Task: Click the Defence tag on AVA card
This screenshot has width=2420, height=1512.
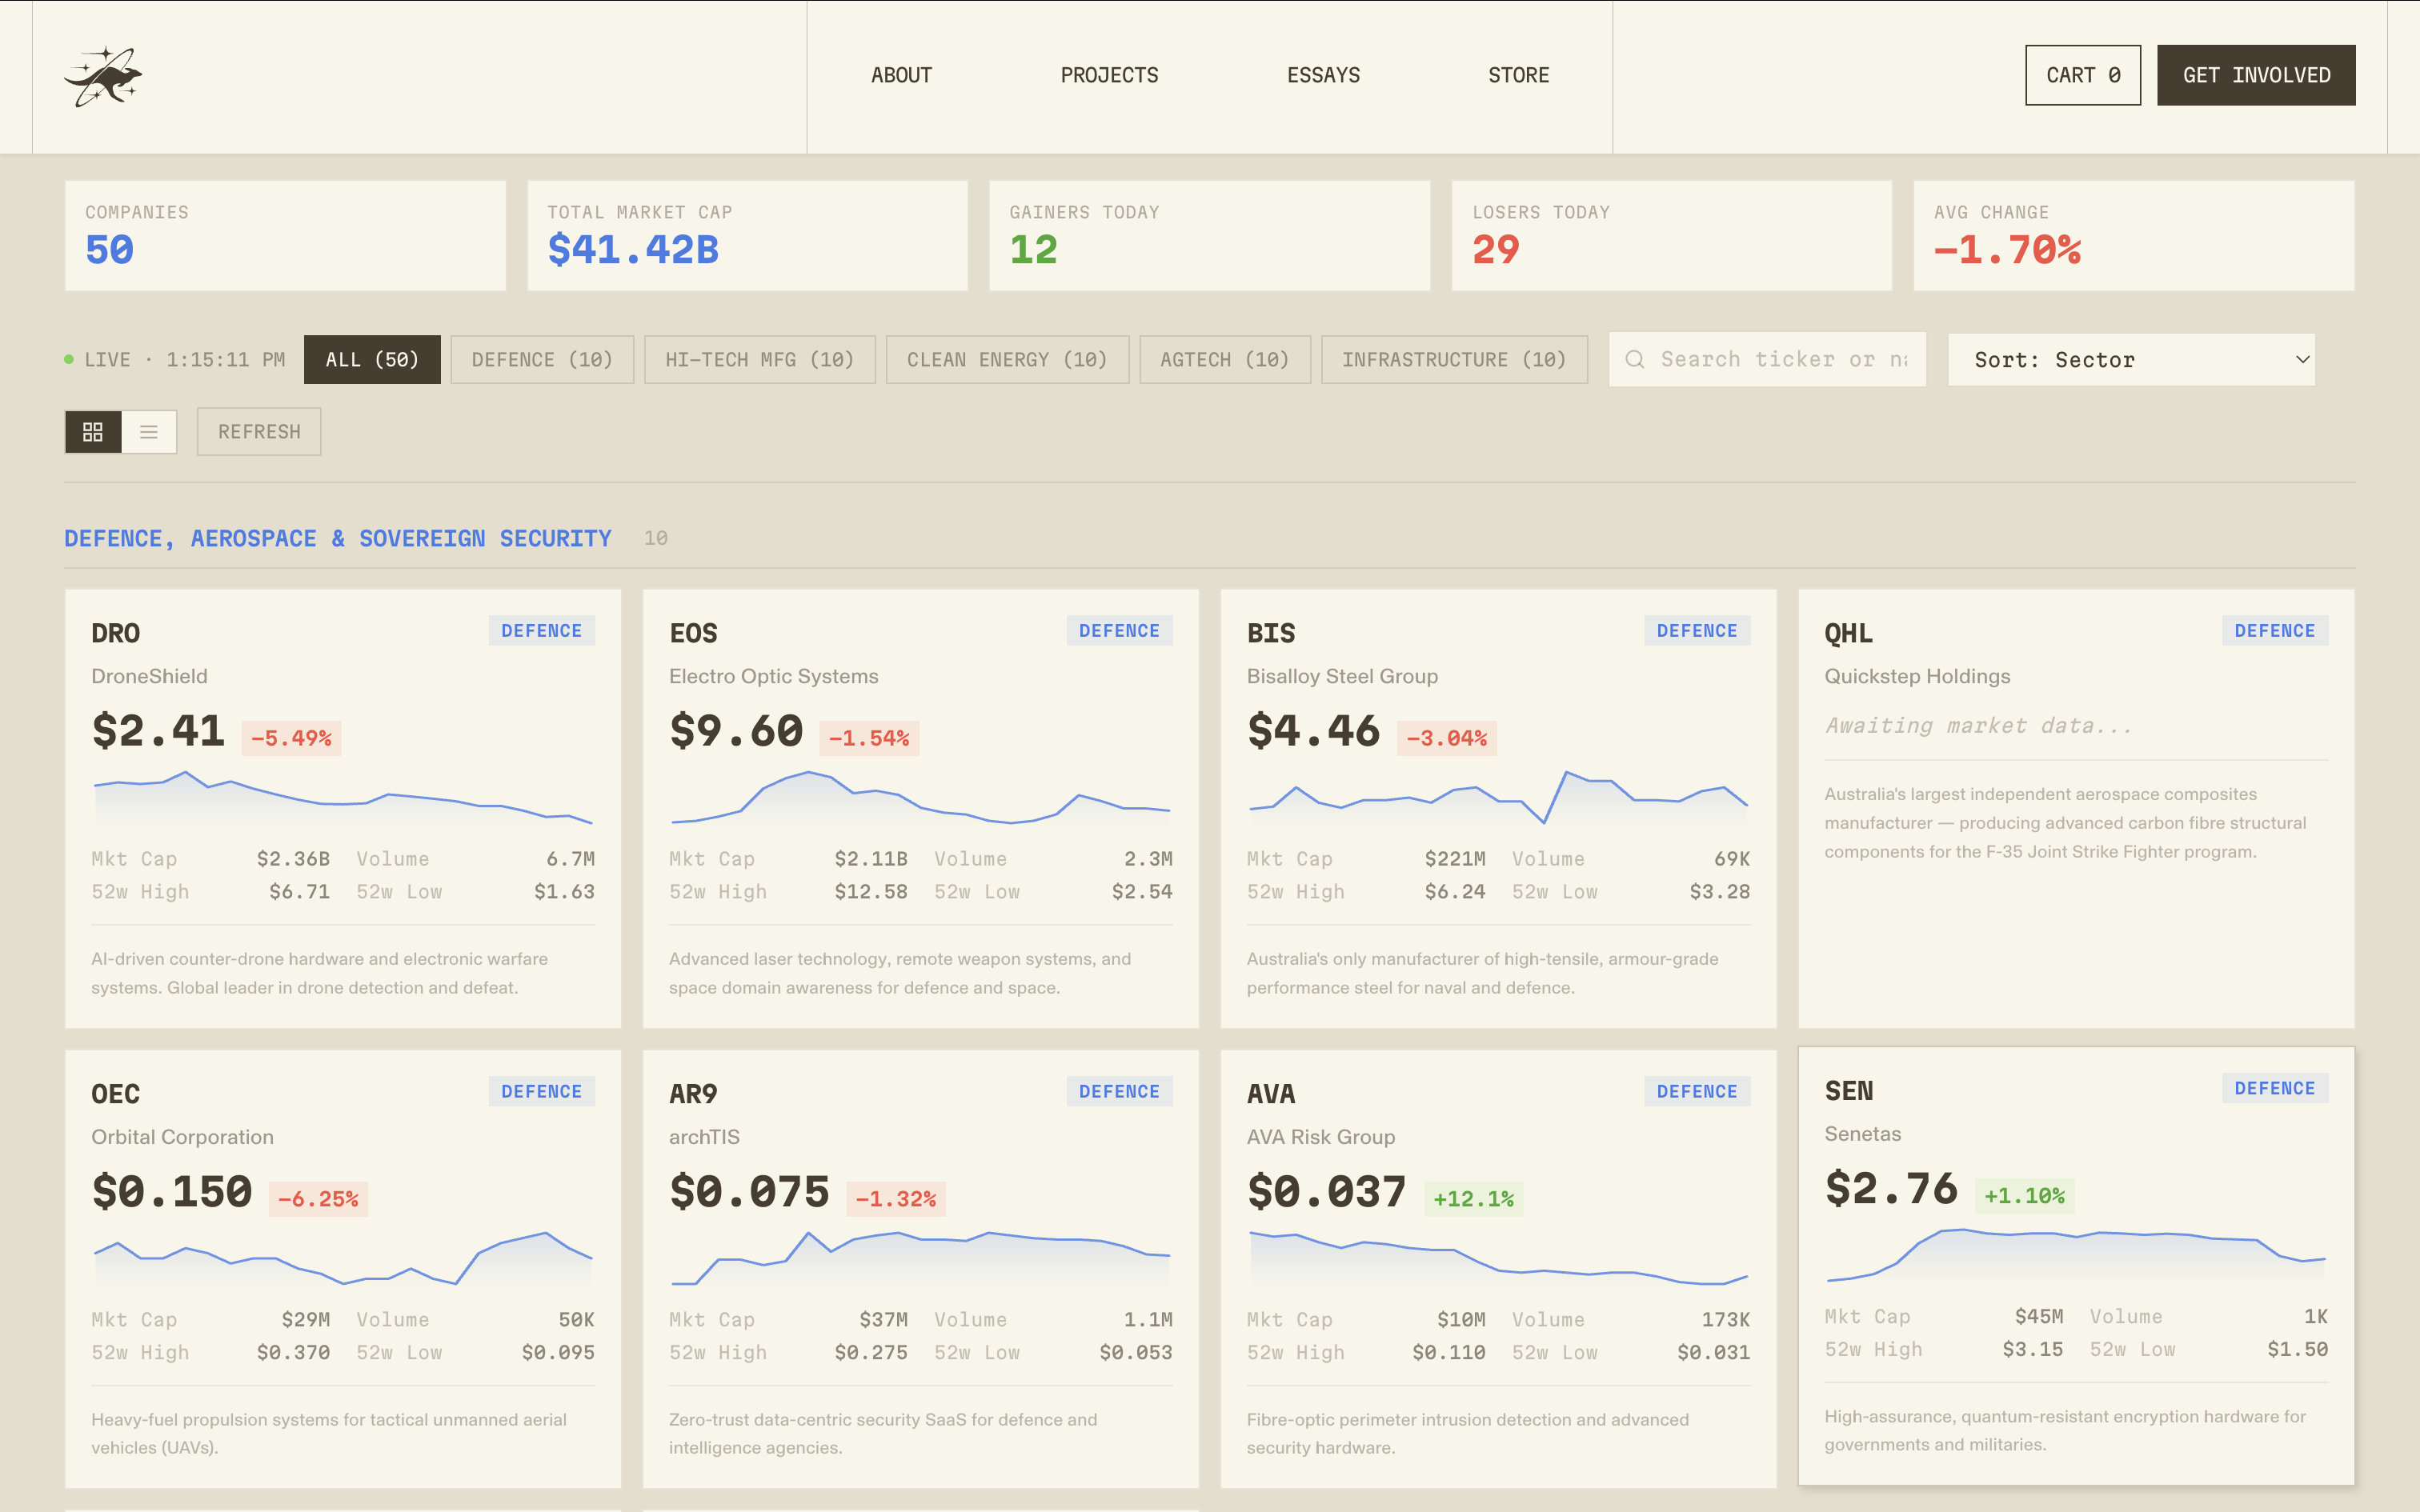Action: [1697, 1092]
